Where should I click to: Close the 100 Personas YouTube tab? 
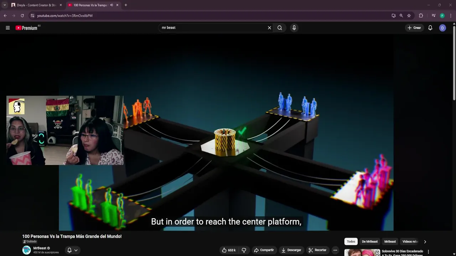tap(117, 5)
